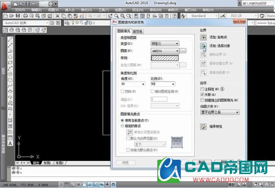Click the Inherit Properties icon

tap(203, 127)
